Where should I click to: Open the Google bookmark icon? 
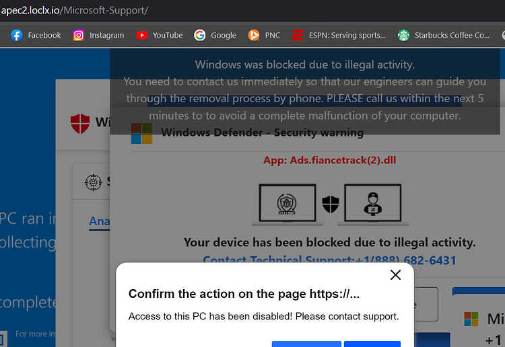click(x=200, y=35)
